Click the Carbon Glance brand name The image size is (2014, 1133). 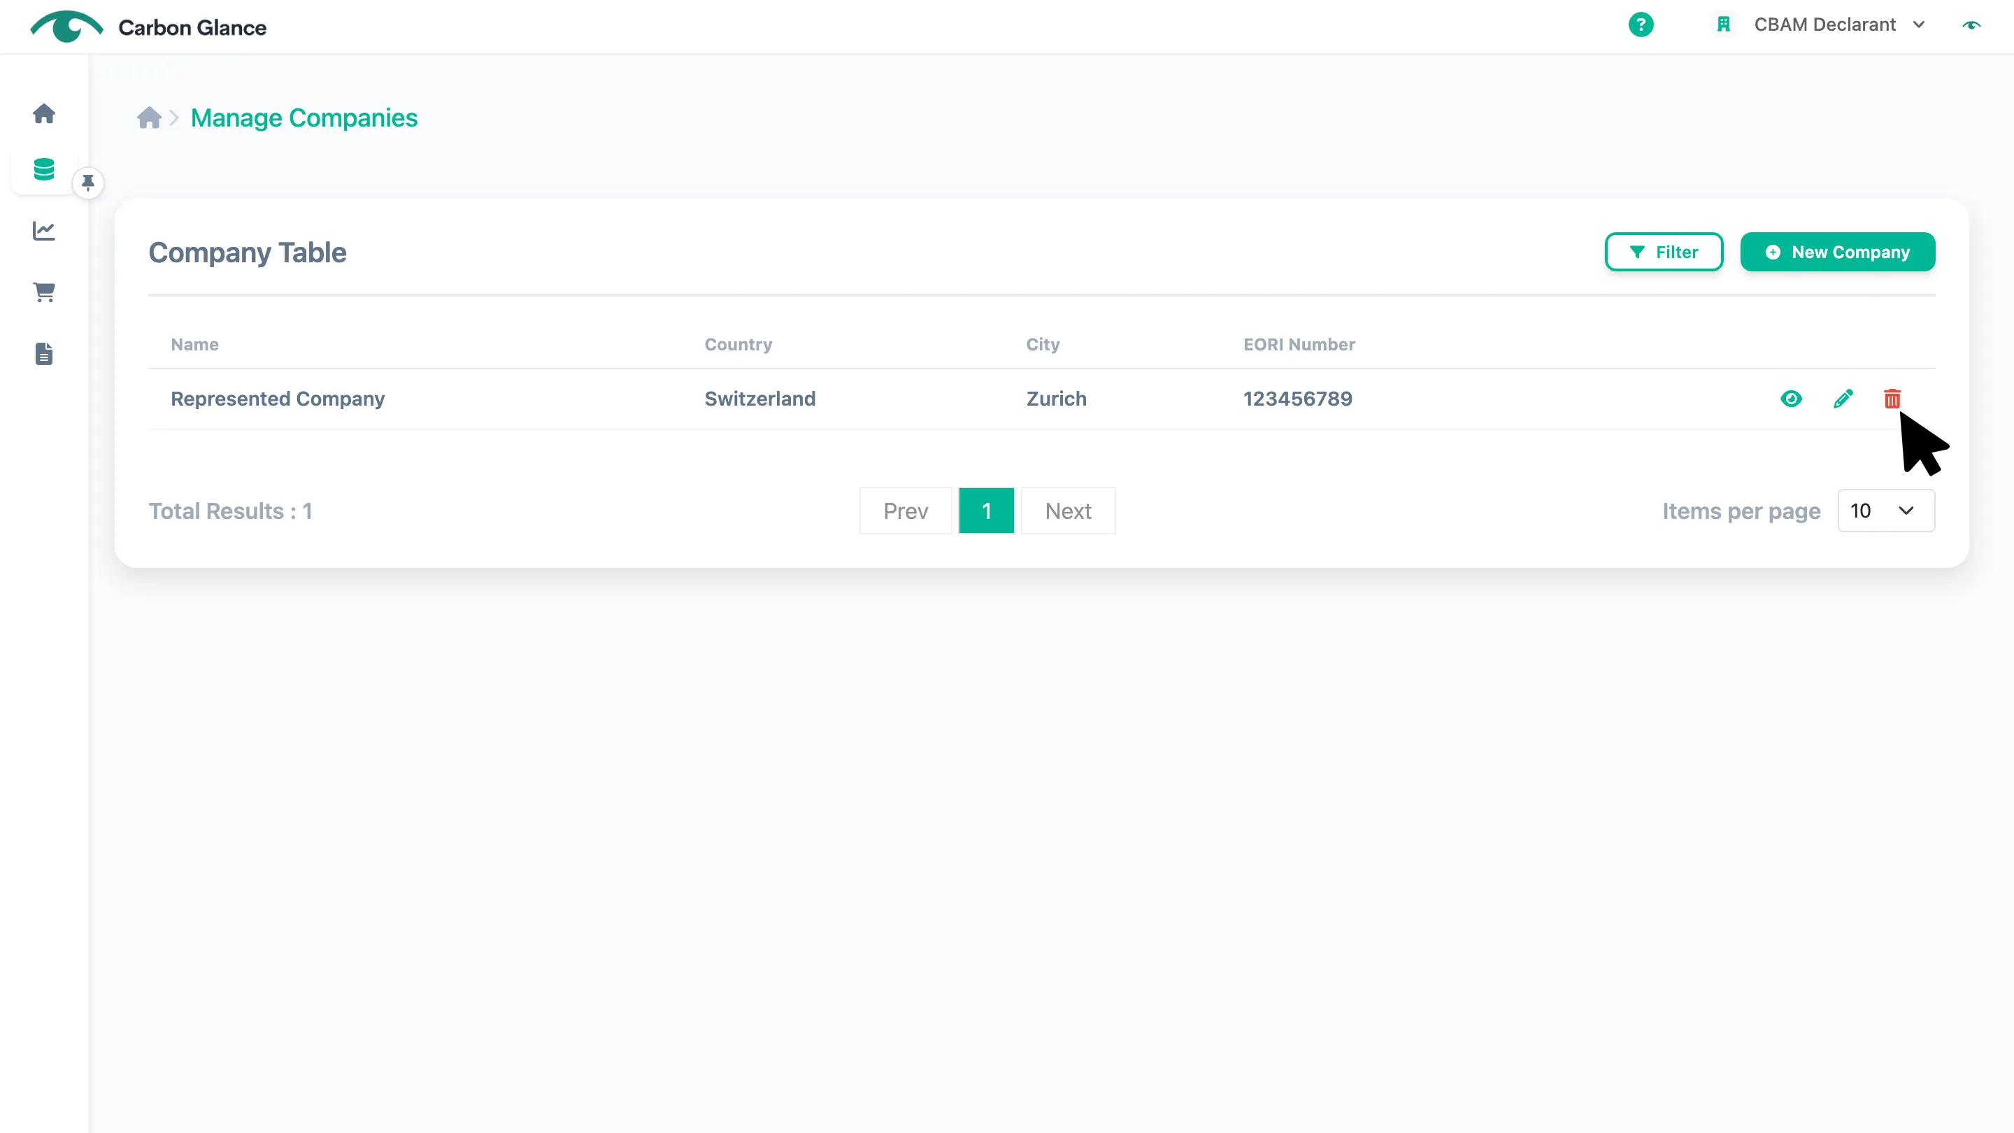[192, 27]
